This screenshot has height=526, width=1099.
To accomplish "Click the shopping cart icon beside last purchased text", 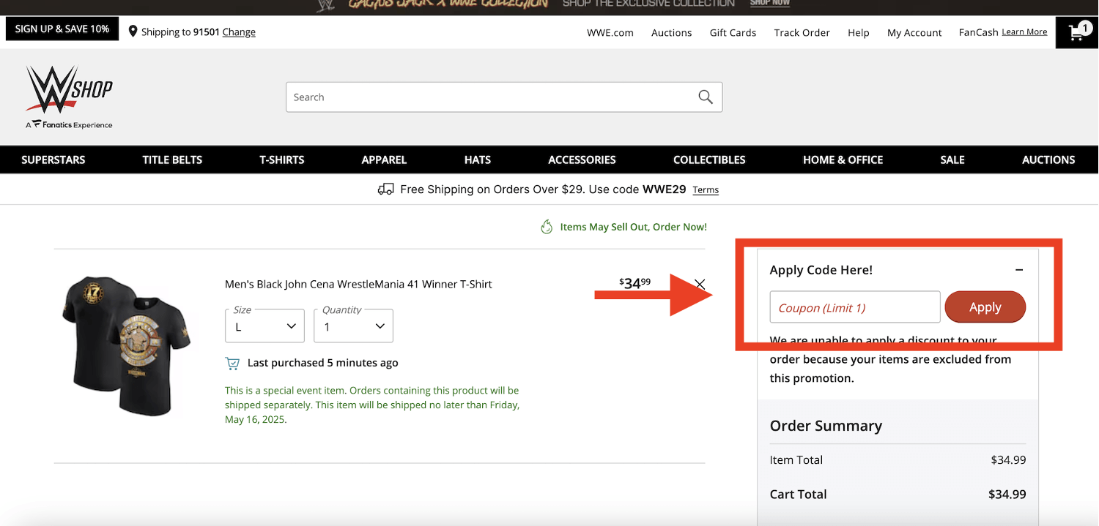I will [x=232, y=362].
